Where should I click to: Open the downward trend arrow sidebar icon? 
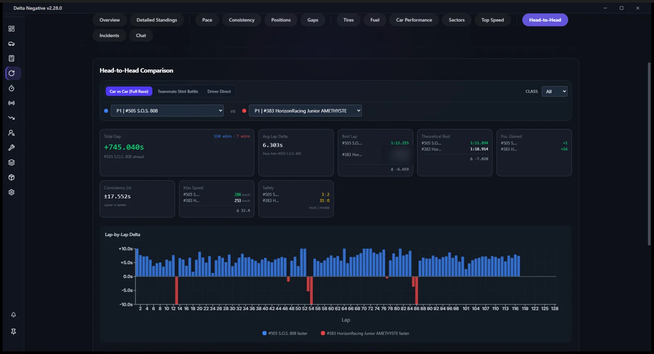pos(11,118)
